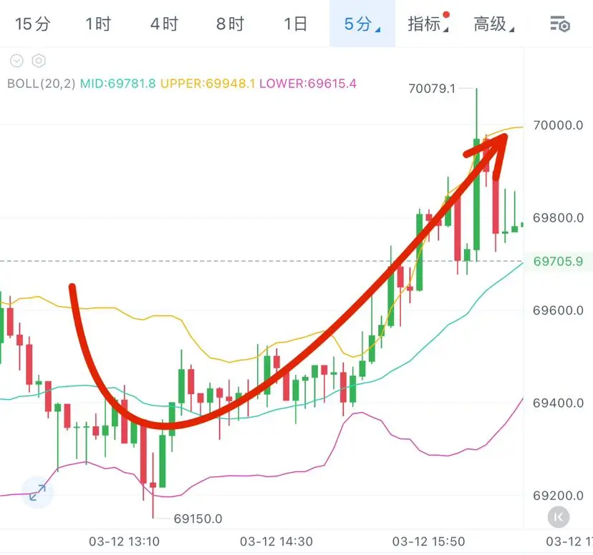The width and height of the screenshot is (593, 555).
Task: Click the 03-12 15:50 time label
Action: point(428,541)
